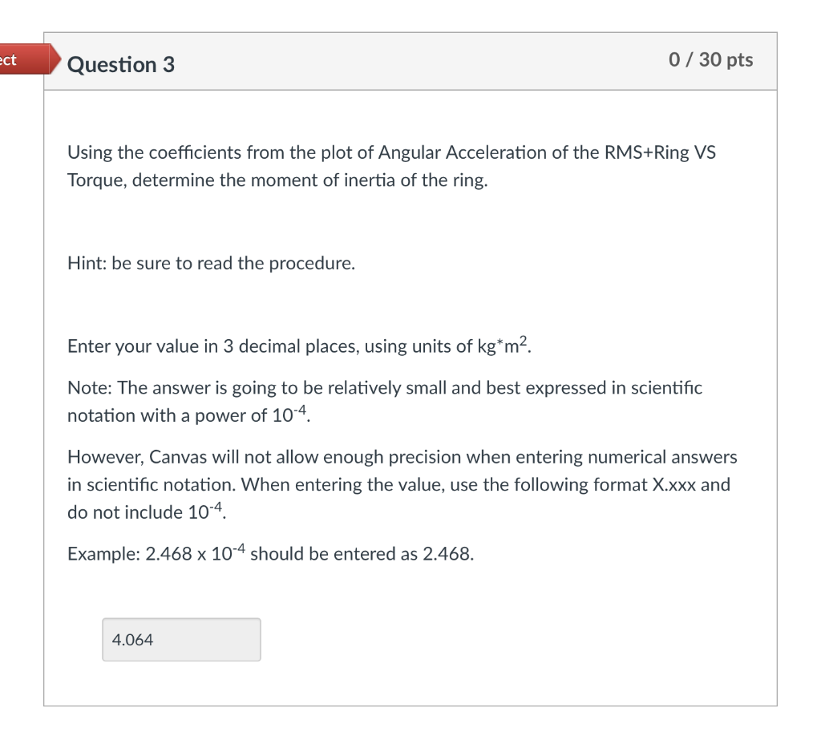Image resolution: width=821 pixels, height=736 pixels.
Task: Click the answer input field containing 4.064
Action: tap(181, 639)
